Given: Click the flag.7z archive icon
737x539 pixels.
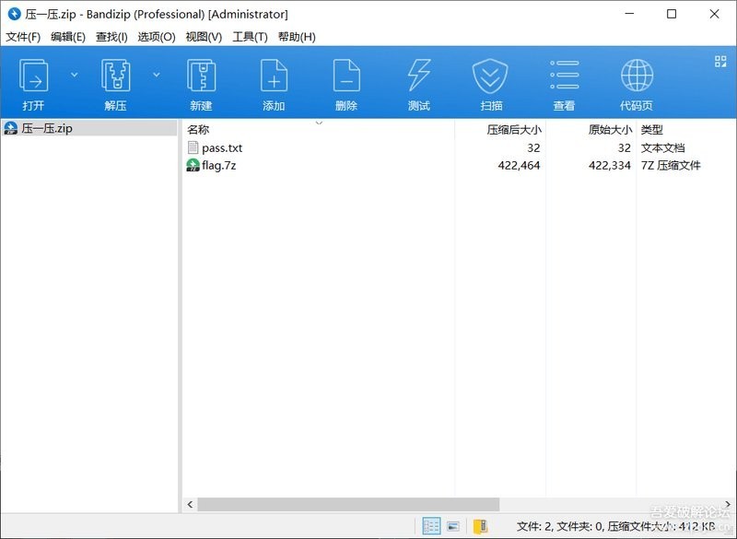Looking at the screenshot, I should point(193,165).
